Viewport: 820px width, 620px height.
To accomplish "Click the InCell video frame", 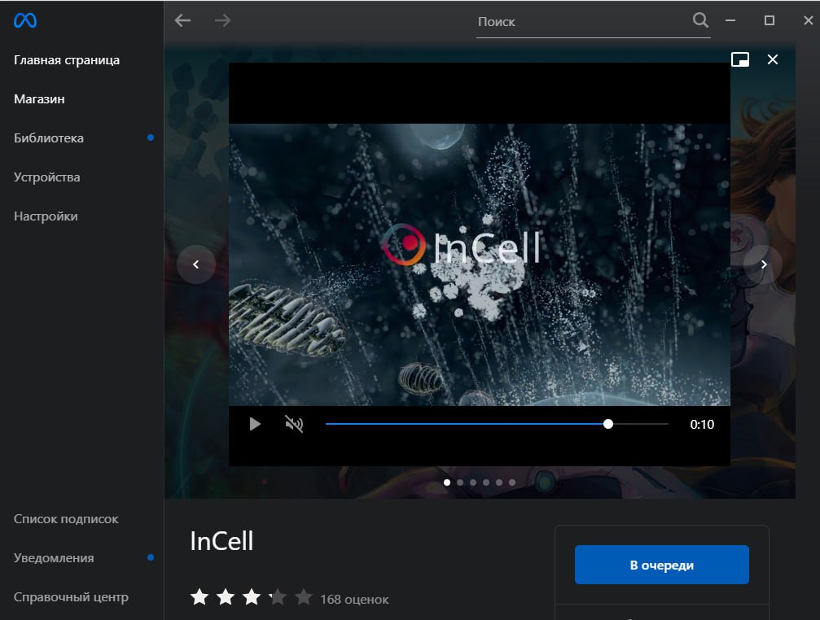I will tap(479, 264).
